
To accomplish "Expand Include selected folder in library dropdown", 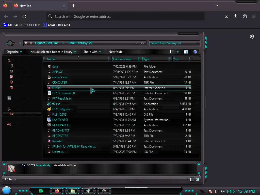I will [53, 52].
